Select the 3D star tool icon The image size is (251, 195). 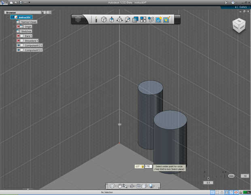tap(159, 19)
